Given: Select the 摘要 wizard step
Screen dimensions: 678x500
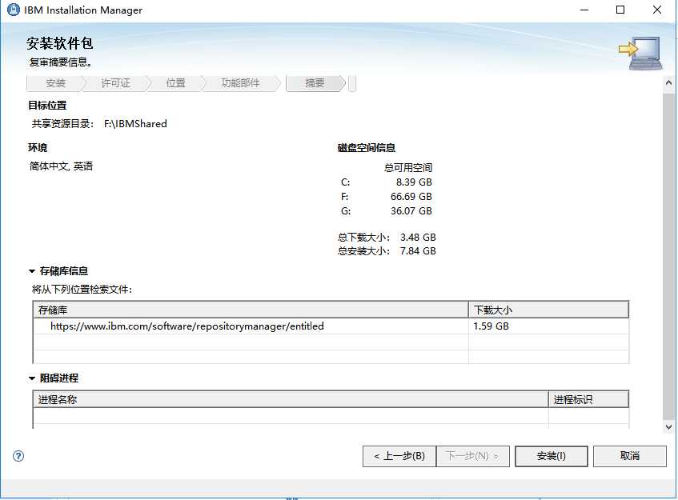Looking at the screenshot, I should click(x=315, y=83).
